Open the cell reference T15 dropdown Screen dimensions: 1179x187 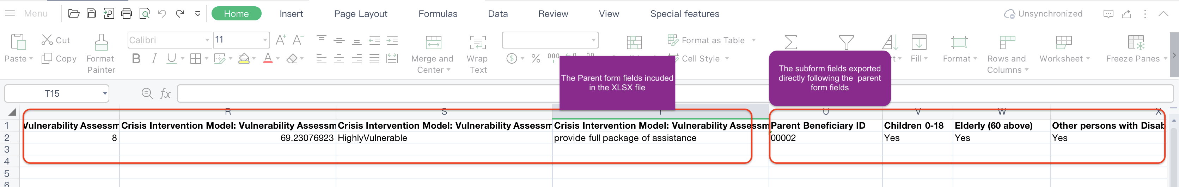[x=105, y=93]
